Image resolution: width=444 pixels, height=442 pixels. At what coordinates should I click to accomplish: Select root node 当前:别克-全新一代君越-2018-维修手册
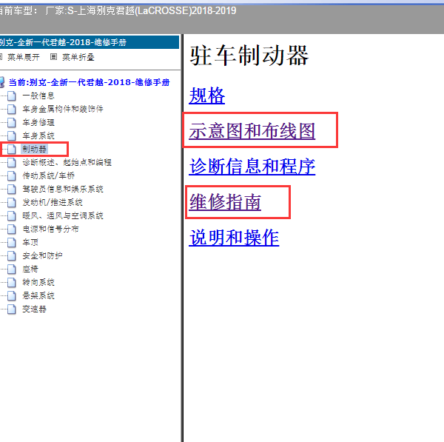pos(90,82)
